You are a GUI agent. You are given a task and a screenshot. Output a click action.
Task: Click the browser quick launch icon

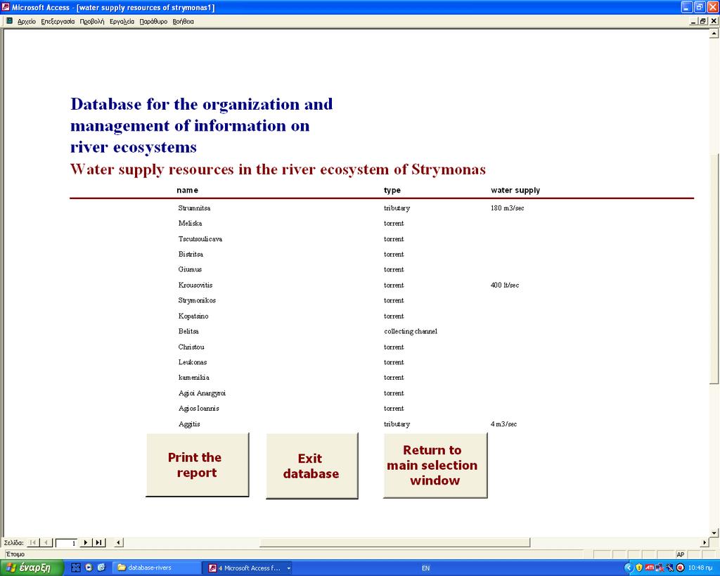101,568
